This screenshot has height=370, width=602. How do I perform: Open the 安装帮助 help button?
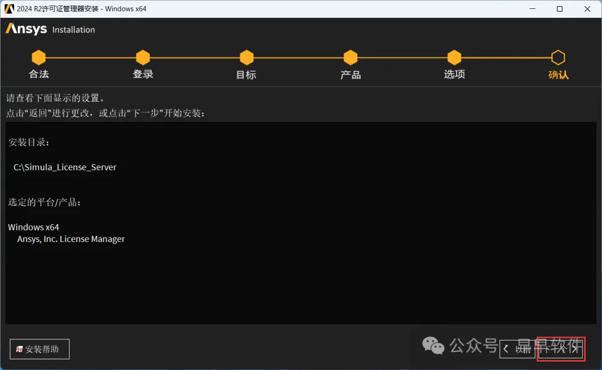coord(40,349)
